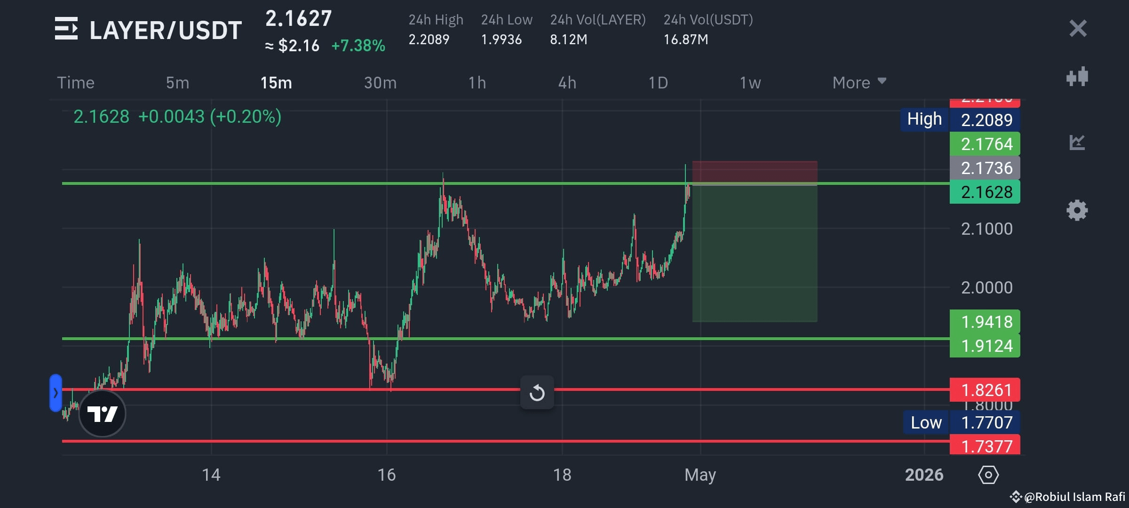Enable the 4h candle interval

pyautogui.click(x=567, y=82)
